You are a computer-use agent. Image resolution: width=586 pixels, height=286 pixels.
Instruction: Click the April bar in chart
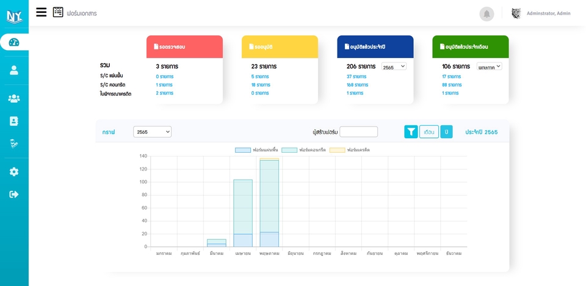coord(243,213)
